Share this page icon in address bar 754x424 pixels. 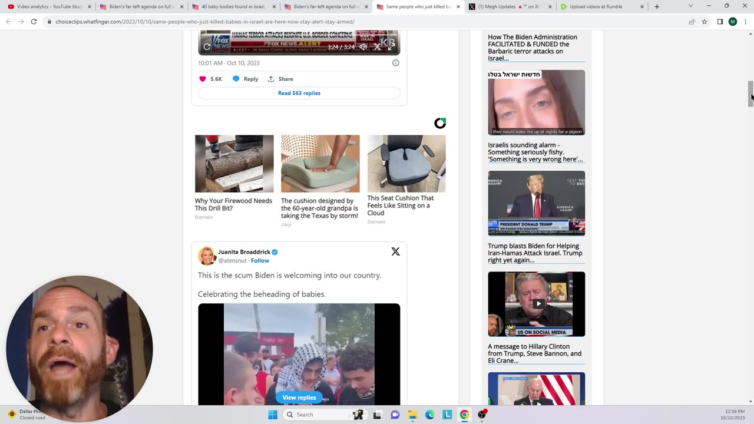[692, 22]
